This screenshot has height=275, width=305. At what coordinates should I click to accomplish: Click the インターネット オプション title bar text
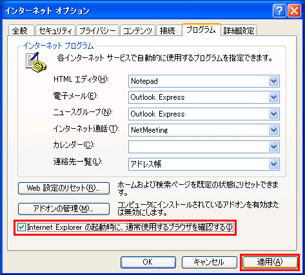47,11
